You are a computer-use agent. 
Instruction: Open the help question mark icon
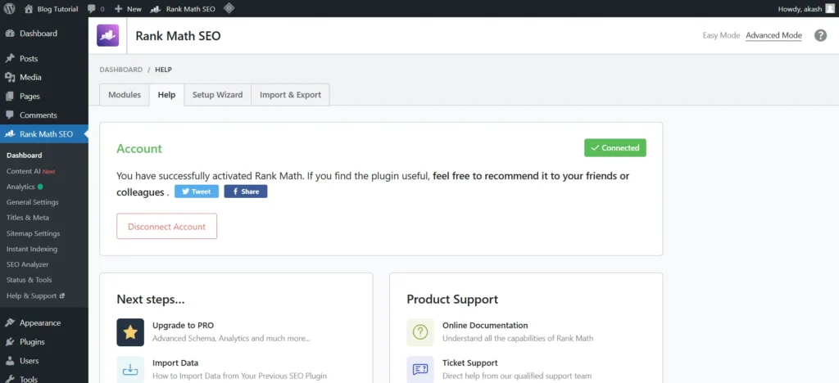pos(820,36)
